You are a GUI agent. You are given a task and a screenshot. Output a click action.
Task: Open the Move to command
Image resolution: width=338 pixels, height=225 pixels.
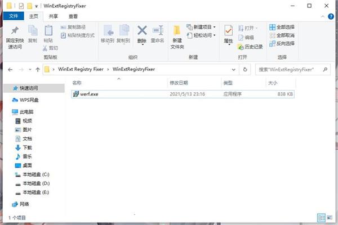coord(108,34)
